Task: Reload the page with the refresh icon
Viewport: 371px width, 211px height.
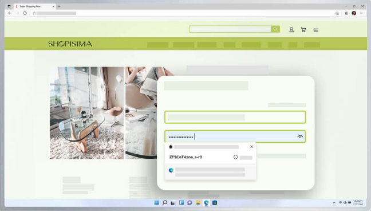Action: [x=25, y=13]
